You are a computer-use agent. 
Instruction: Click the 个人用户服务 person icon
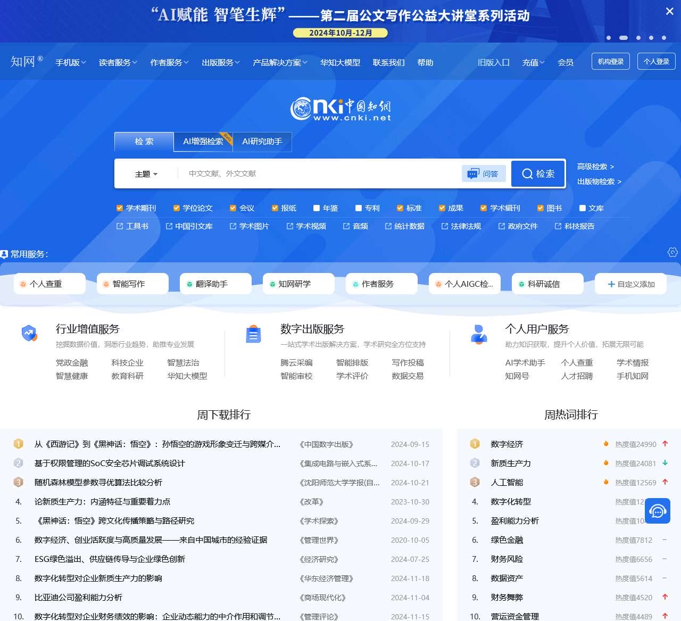[479, 334]
